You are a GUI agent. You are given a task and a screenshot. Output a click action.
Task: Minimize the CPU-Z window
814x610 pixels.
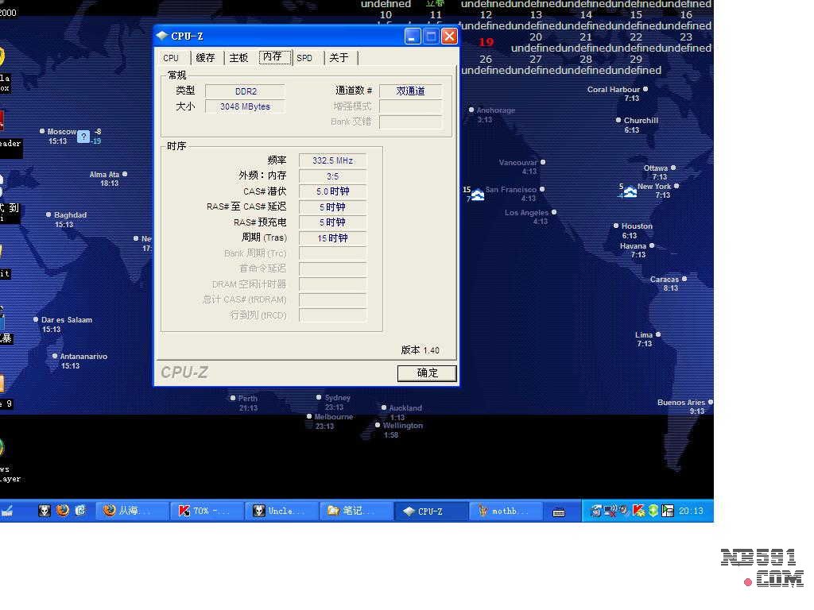click(413, 37)
